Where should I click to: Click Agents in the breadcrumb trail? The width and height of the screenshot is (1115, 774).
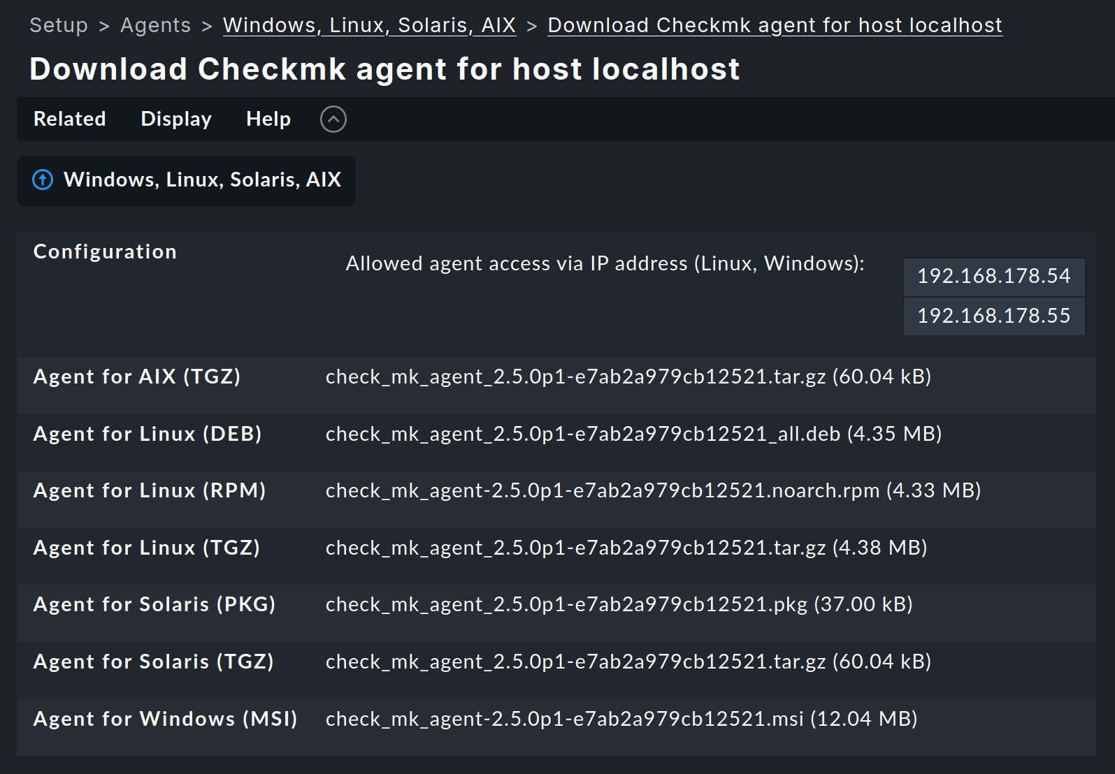pos(155,24)
